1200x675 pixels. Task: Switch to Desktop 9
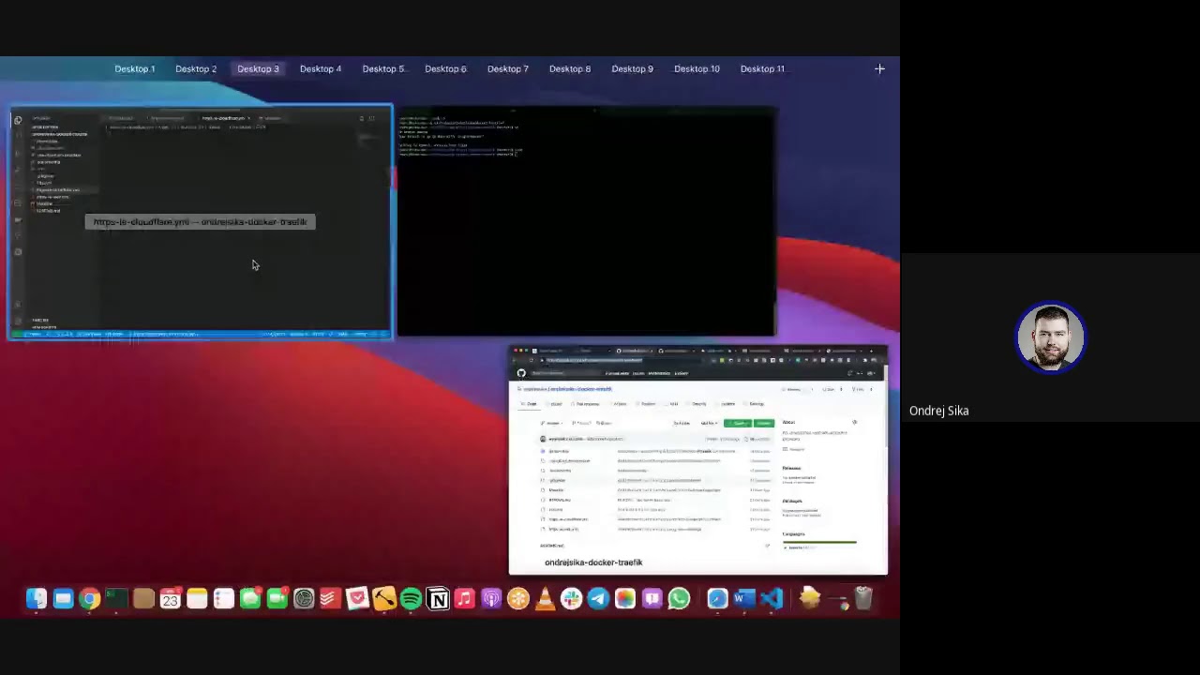[x=633, y=68]
